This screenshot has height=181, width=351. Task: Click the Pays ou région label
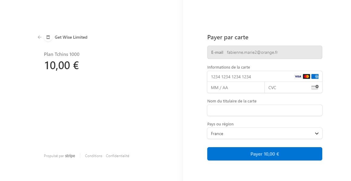(x=220, y=124)
